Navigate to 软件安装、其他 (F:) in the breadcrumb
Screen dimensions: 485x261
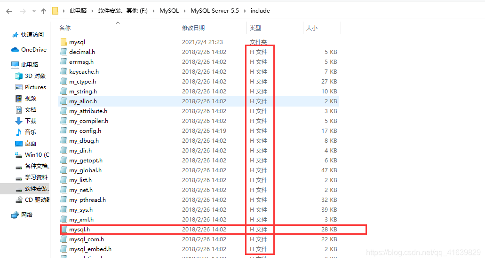(123, 11)
